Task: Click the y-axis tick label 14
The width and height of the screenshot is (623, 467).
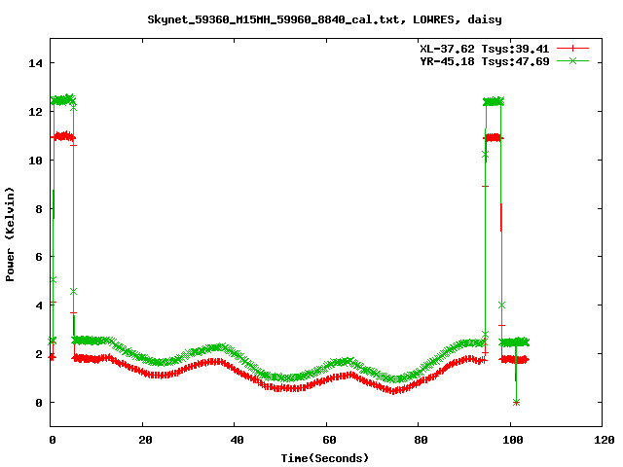Action: tap(35, 63)
